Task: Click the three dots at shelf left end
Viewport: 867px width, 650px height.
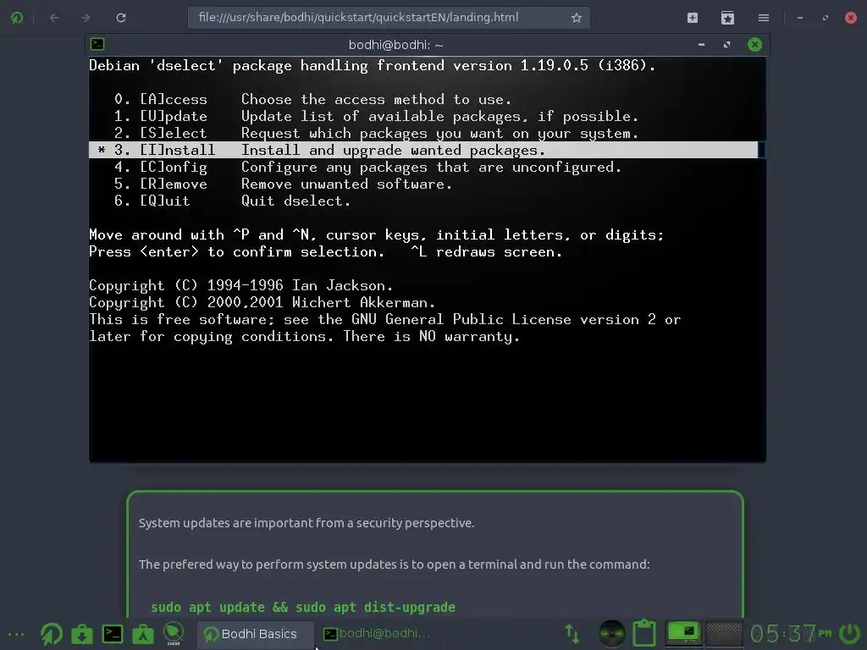Action: click(x=15, y=634)
